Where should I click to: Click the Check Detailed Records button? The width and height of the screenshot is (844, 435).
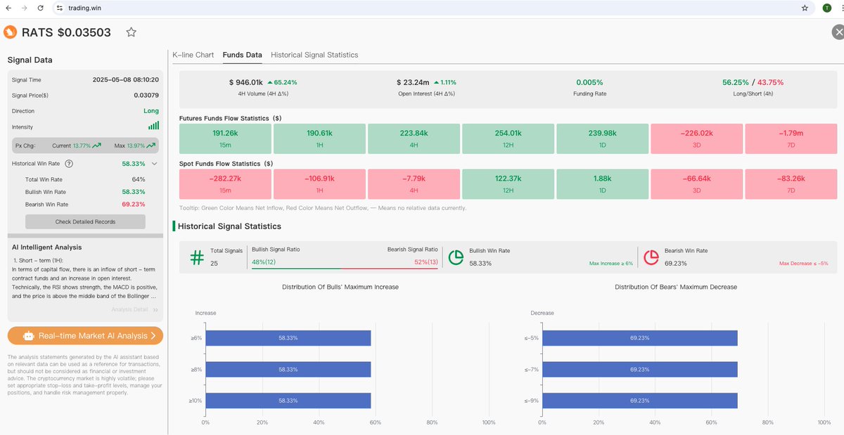coord(85,222)
